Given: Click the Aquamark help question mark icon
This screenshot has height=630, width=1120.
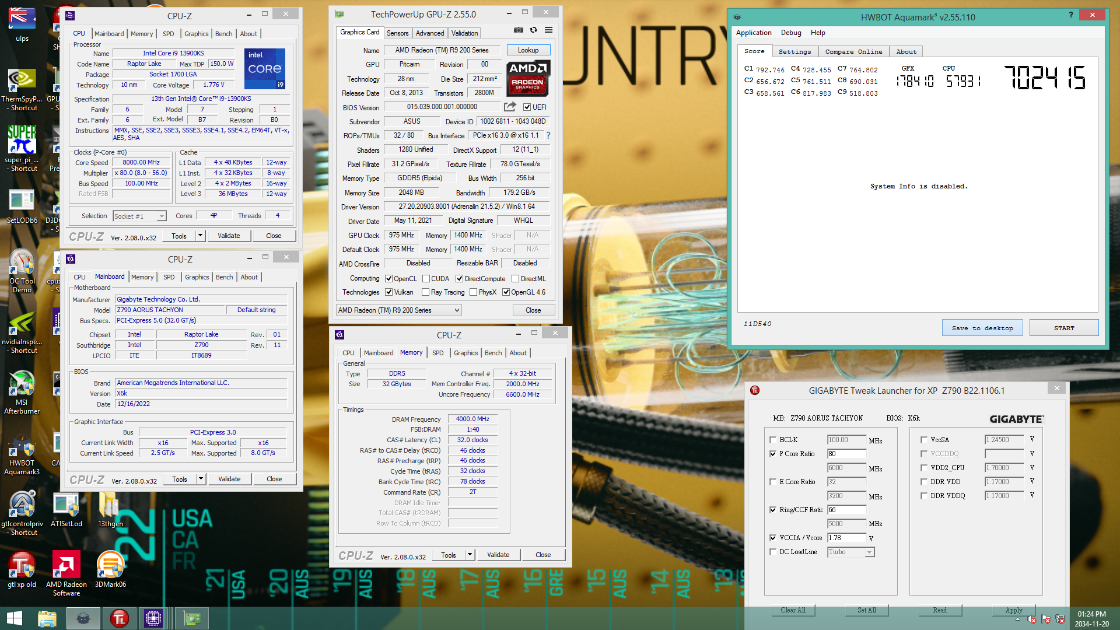Looking at the screenshot, I should [x=1070, y=15].
